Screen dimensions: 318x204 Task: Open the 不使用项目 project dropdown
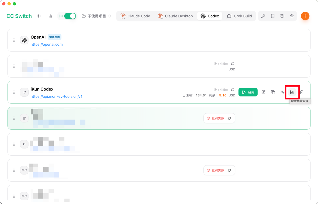pyautogui.click(x=96, y=16)
